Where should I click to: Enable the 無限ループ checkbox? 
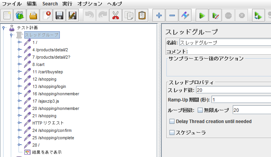200,110
